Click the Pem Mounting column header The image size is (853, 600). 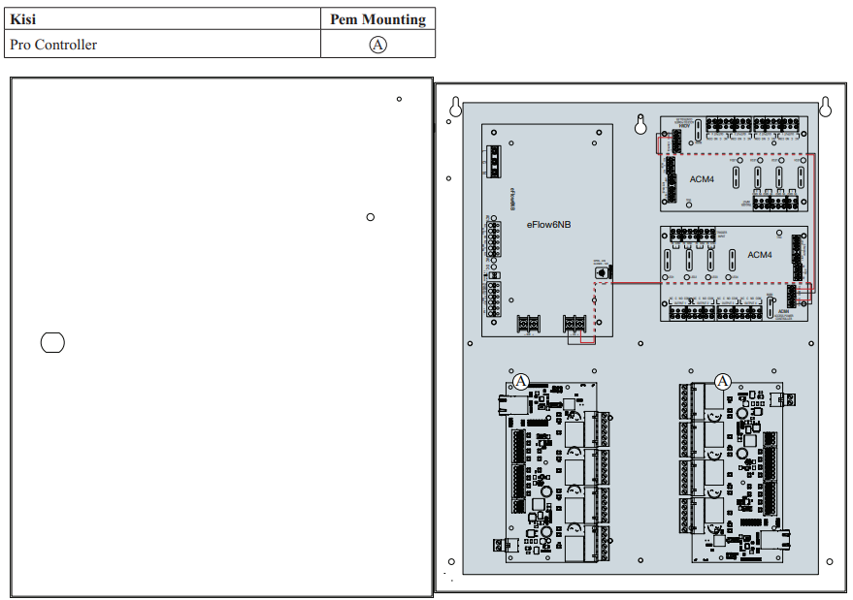[x=378, y=19]
